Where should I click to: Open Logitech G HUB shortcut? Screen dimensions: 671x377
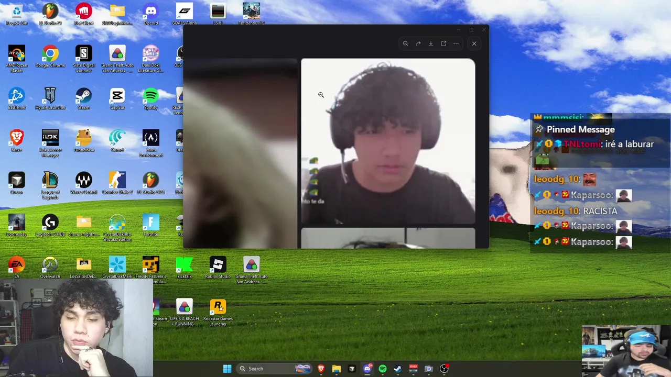coord(50,226)
